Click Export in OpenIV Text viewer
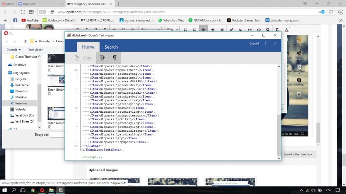Image resolution: width=346 pixels, height=194 pixels. click(x=254, y=43)
